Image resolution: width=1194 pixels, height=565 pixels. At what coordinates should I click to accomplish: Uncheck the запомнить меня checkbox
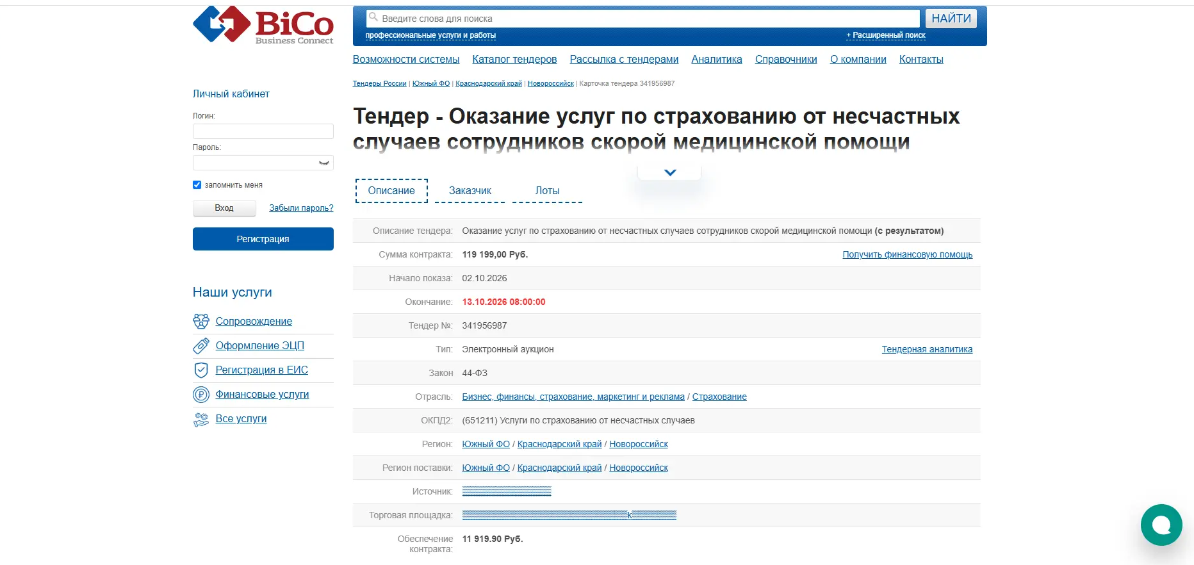[197, 184]
